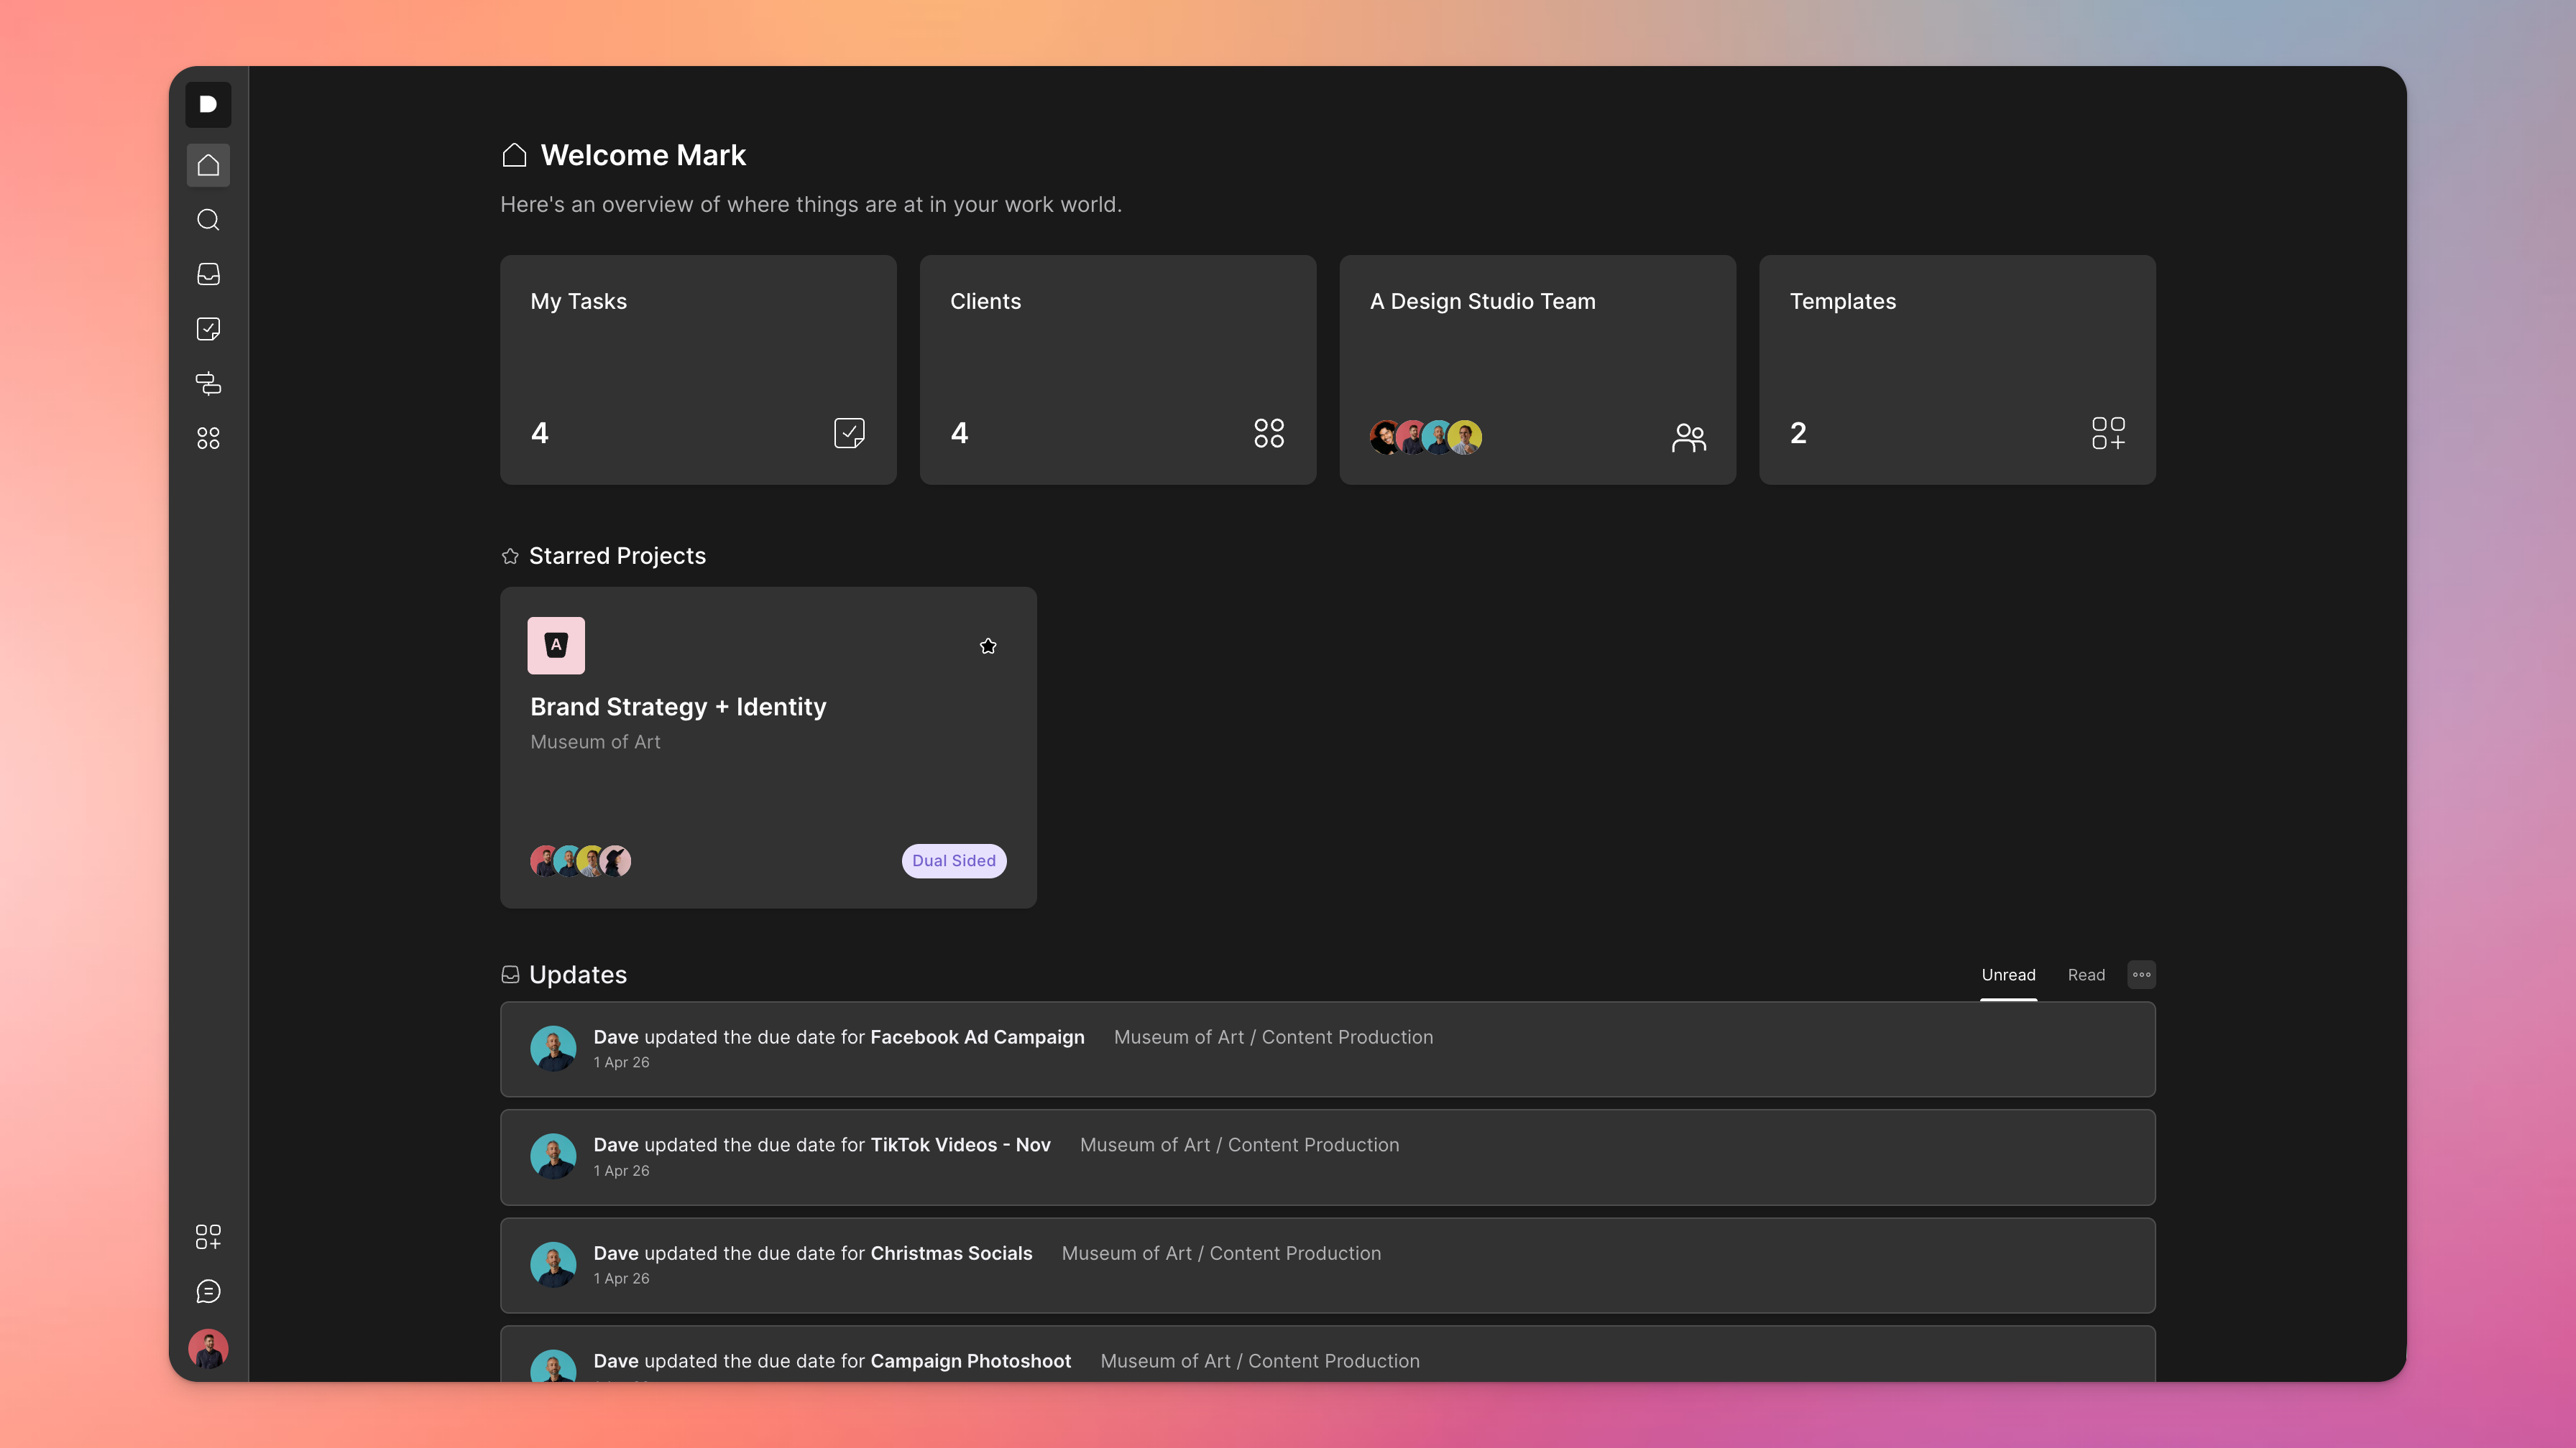The height and width of the screenshot is (1448, 2576).
Task: Click the star icon beside Starred Projects heading
Action: point(510,556)
